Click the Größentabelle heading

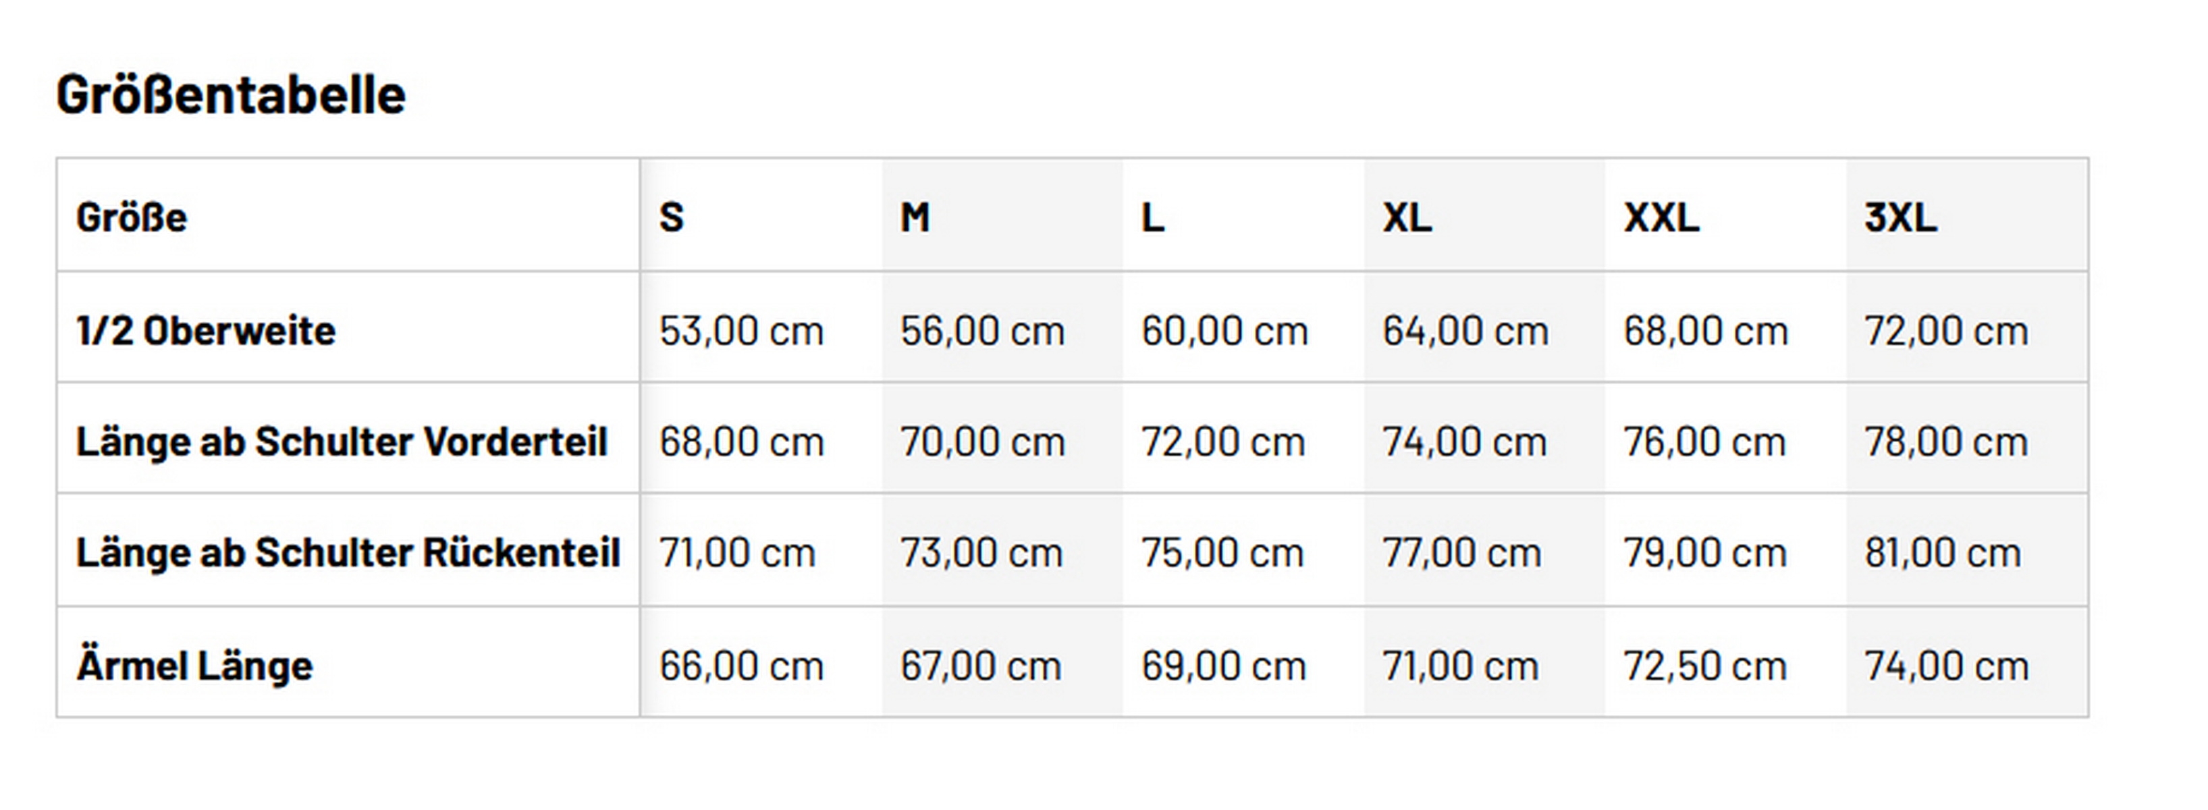pyautogui.click(x=231, y=94)
